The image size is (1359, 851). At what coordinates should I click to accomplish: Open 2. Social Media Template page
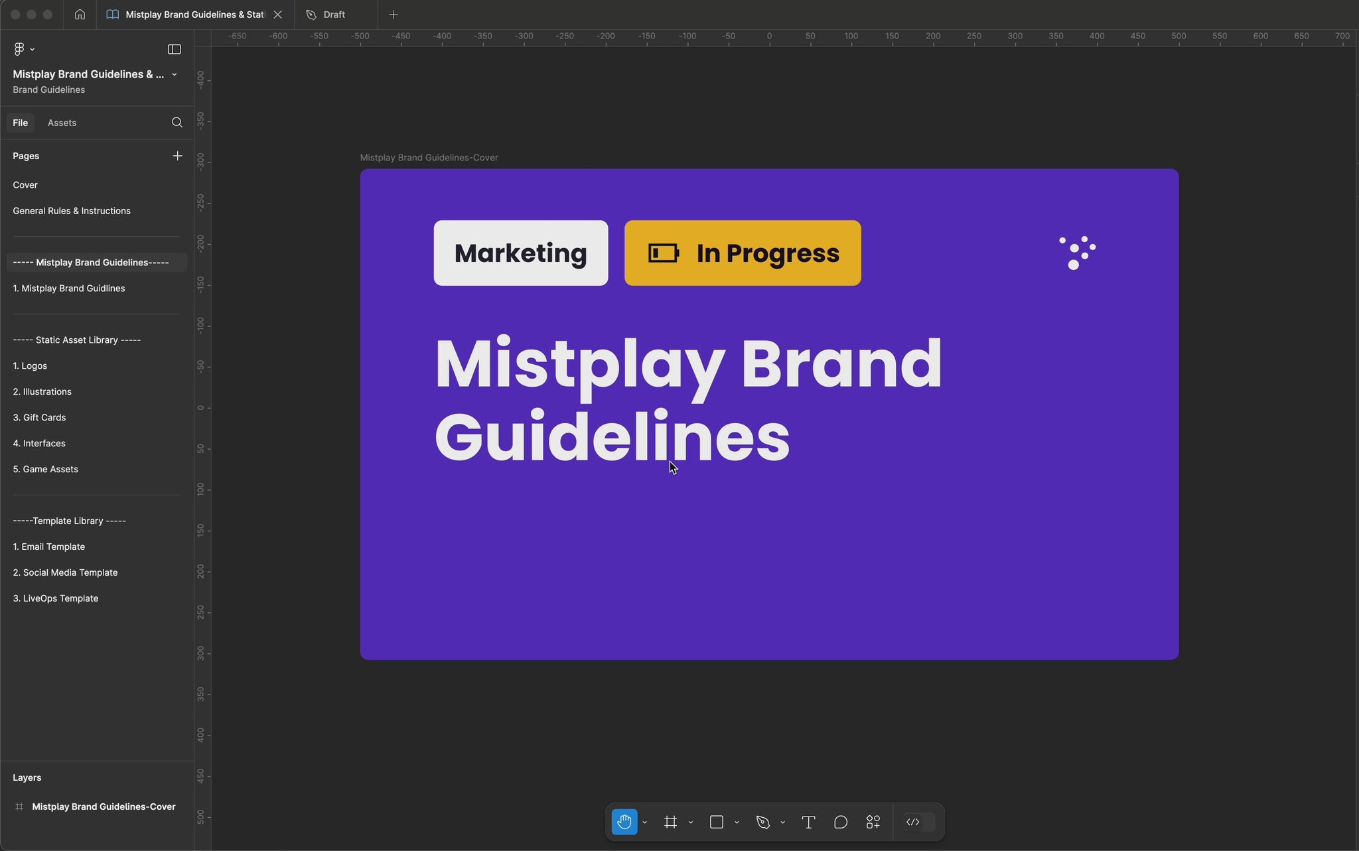[x=97, y=573]
